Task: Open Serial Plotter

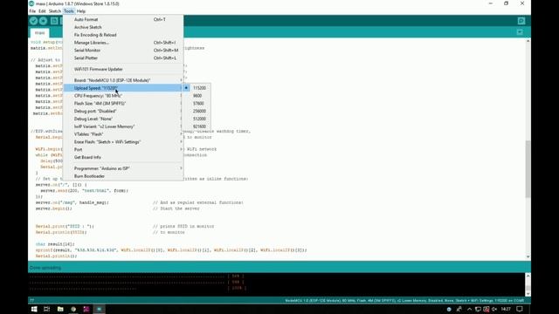Action: 123,58
